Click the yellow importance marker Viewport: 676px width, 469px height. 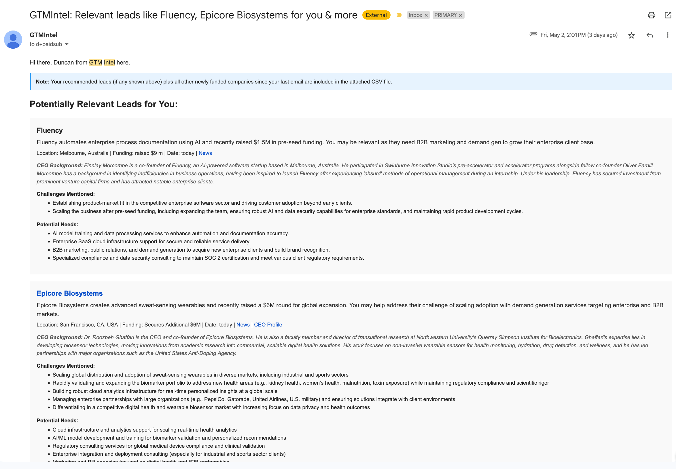click(399, 15)
